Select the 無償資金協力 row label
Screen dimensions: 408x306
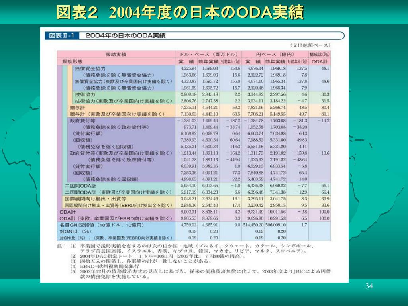(90, 69)
